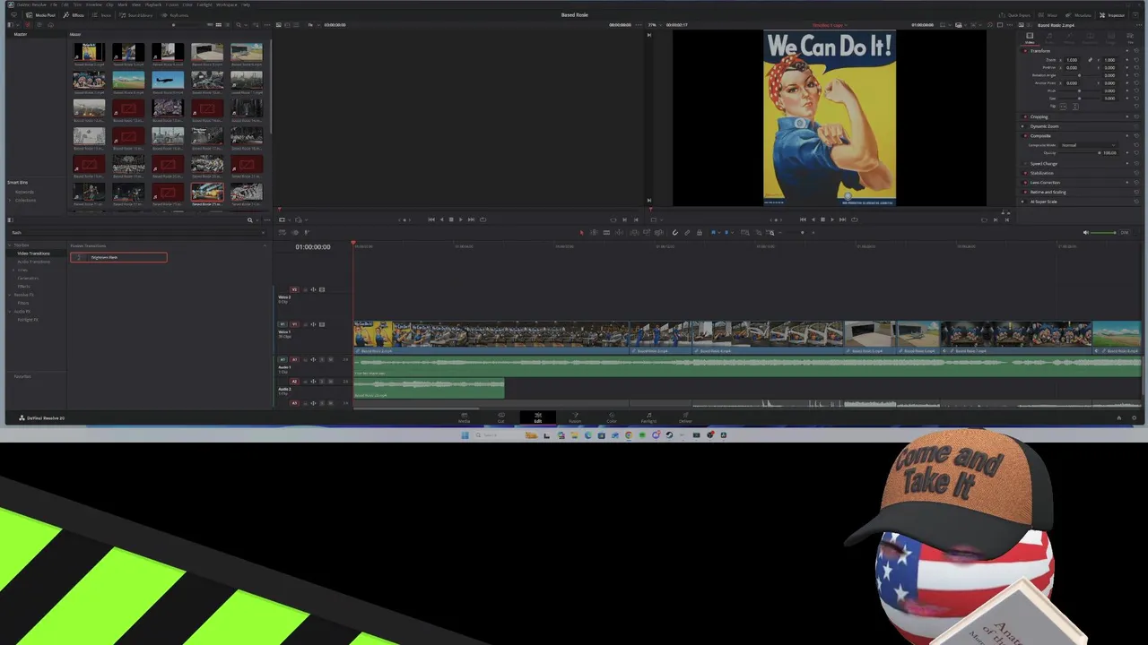1148x645 pixels.
Task: Open the Deliver page icon
Action: pos(685,417)
